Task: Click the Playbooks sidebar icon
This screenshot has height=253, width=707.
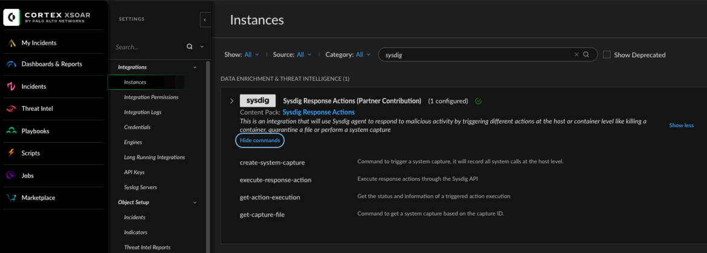Action: 11,131
